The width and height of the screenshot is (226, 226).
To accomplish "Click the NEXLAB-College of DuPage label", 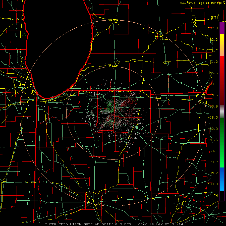I will [x=200, y=3].
